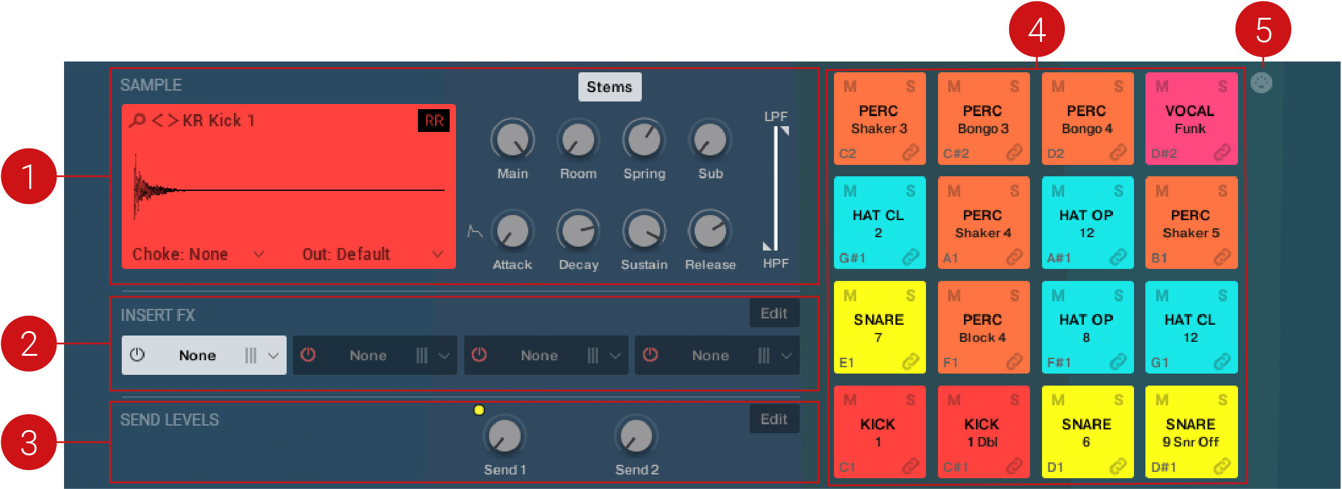This screenshot has height=489, width=1342.
Task: Click the Stems tab button
Action: pyautogui.click(x=609, y=87)
